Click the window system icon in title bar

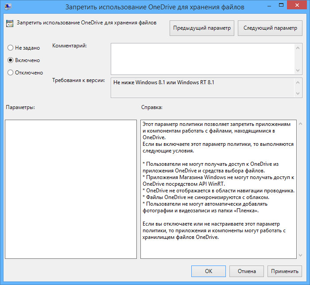click(8, 7)
